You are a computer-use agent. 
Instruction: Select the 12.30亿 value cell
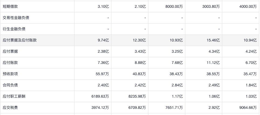139,40
